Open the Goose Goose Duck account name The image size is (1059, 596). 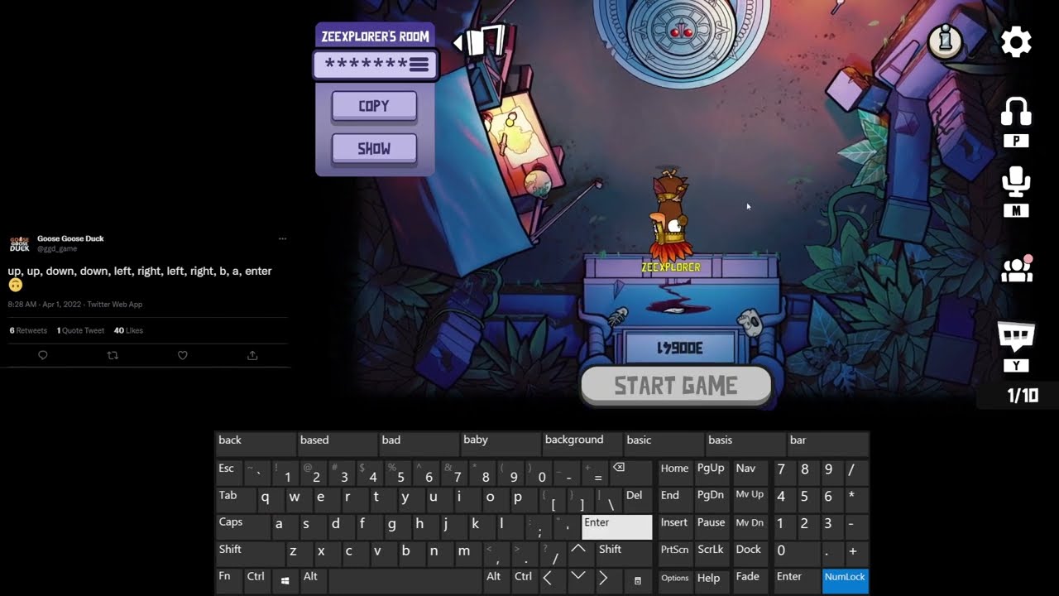pyautogui.click(x=70, y=238)
